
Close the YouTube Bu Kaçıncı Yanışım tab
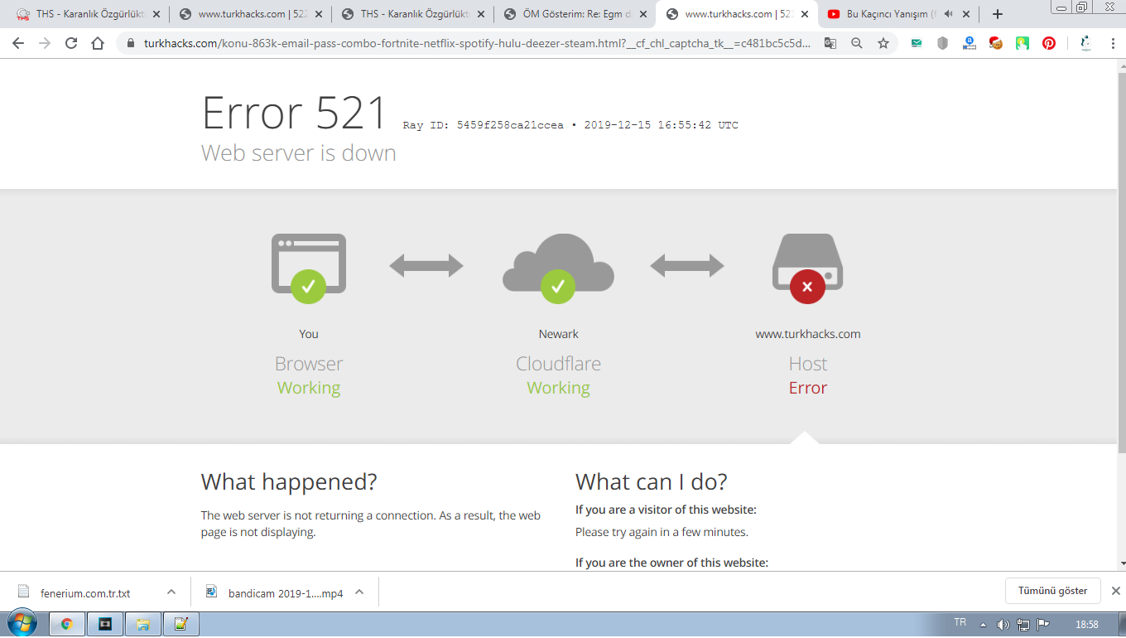(x=966, y=14)
